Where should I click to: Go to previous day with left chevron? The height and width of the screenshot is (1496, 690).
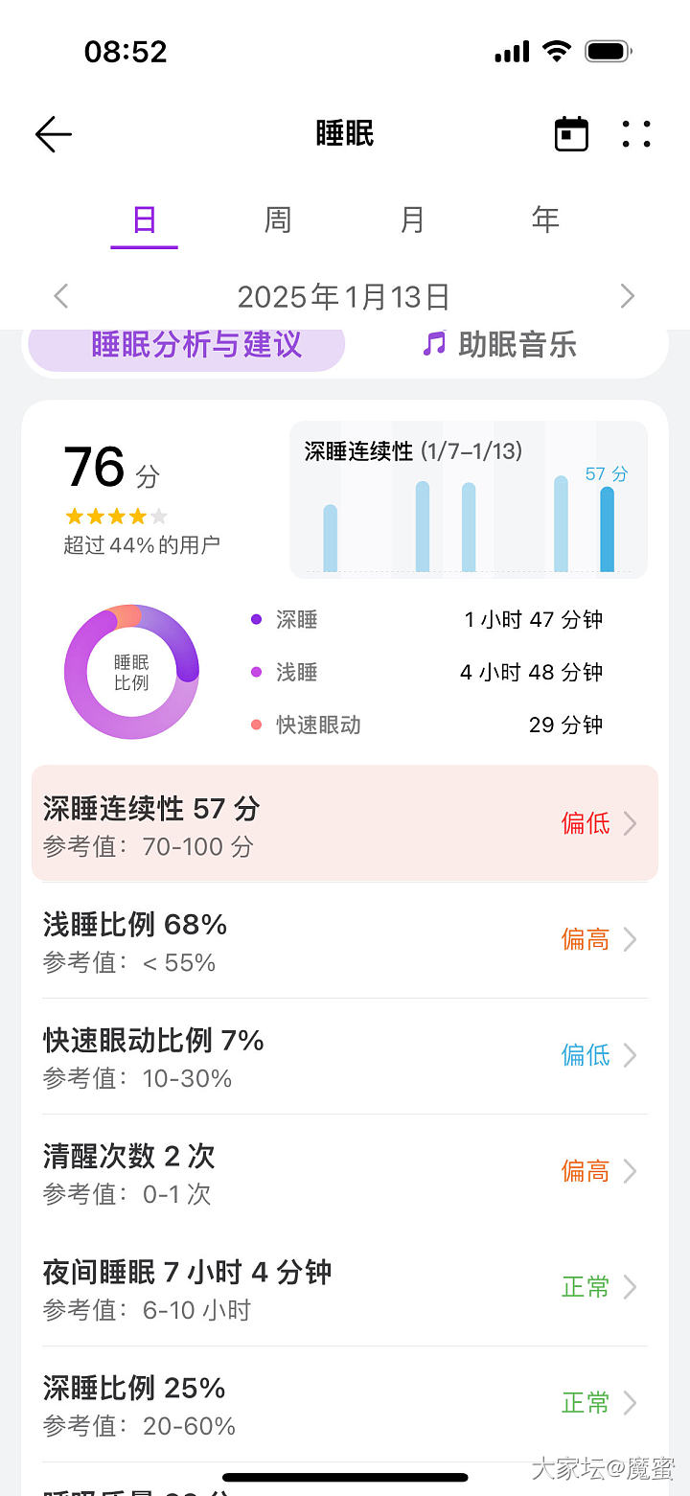pos(61,296)
